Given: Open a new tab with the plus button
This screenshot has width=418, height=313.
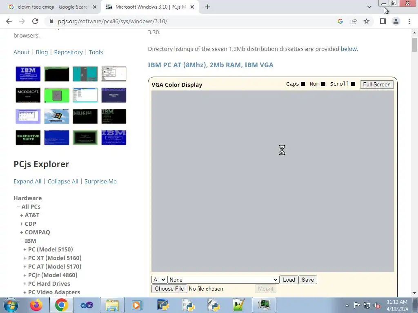Looking at the screenshot, I should coord(208,7).
